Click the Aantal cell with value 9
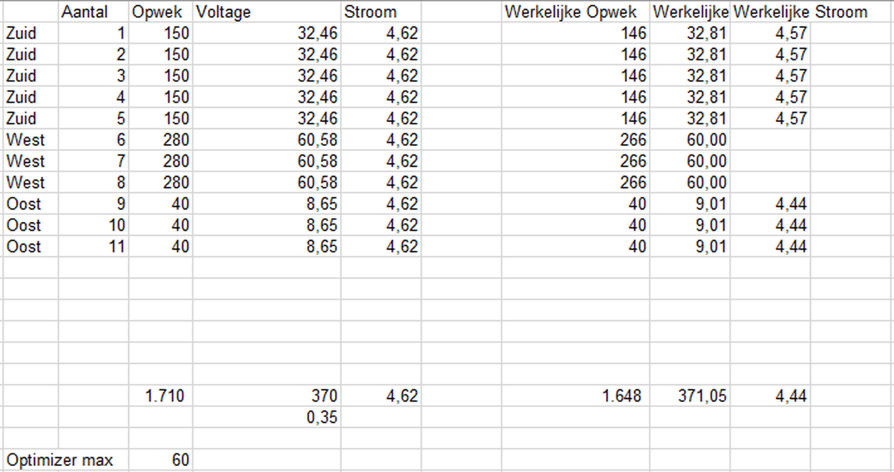 coord(94,204)
